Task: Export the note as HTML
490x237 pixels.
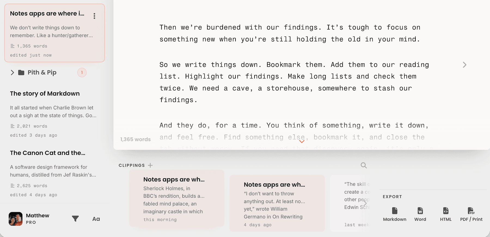Action: [x=446, y=214]
